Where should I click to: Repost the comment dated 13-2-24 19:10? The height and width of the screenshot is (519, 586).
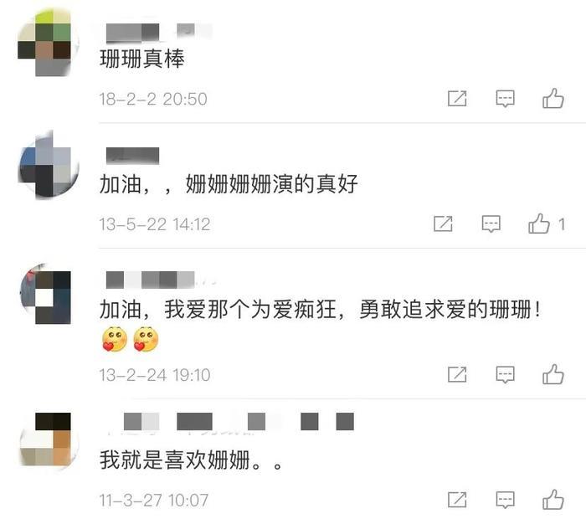[457, 374]
